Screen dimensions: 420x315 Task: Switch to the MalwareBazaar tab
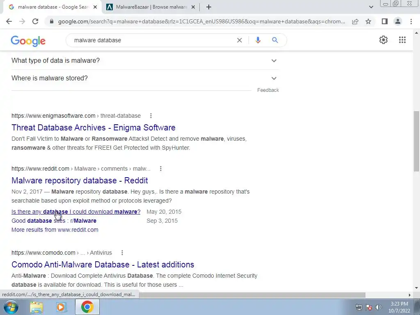tap(151, 7)
